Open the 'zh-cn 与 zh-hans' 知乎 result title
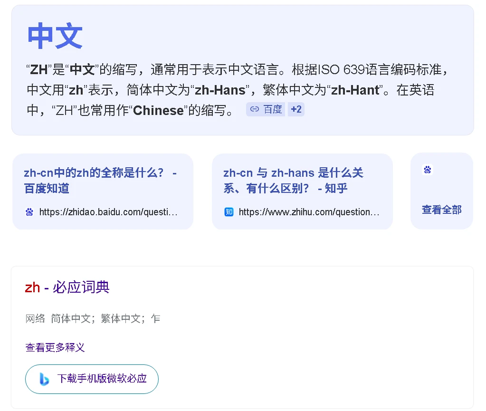486x411 pixels. click(x=293, y=180)
